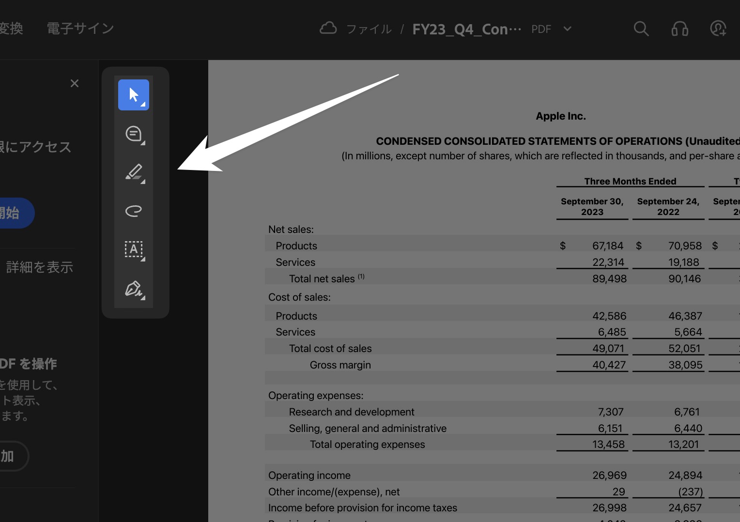Click the 'Other income/(expense), net' label
This screenshot has height=522, width=740.
[334, 492]
